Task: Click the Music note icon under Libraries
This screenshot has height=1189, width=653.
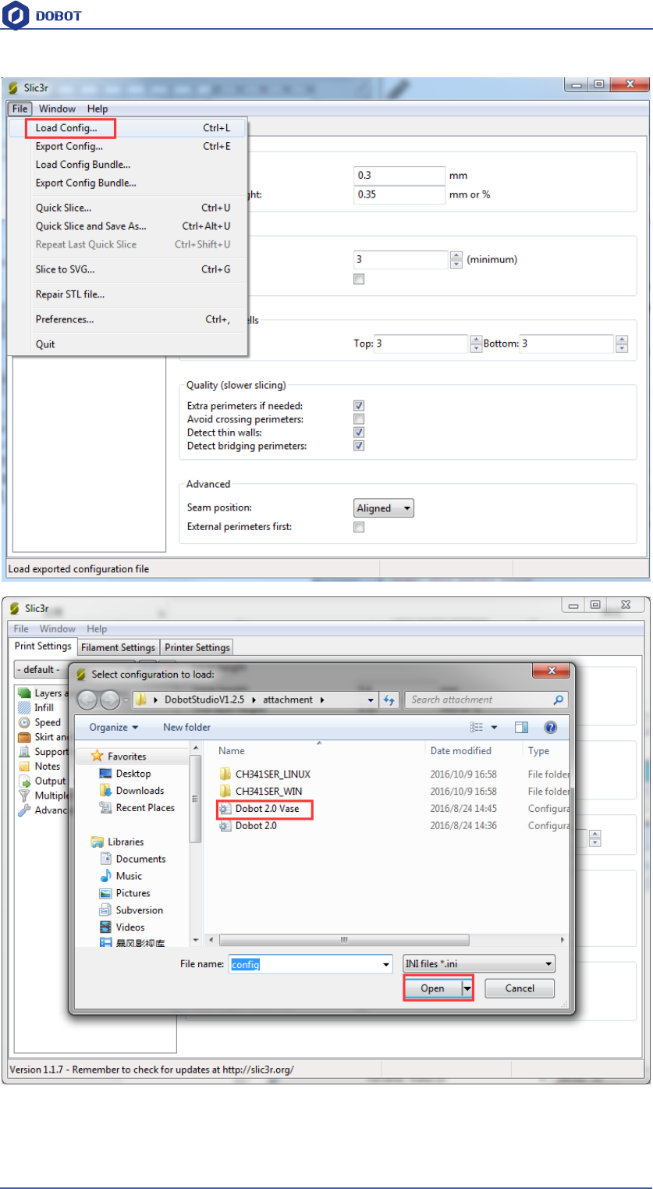Action: [106, 876]
